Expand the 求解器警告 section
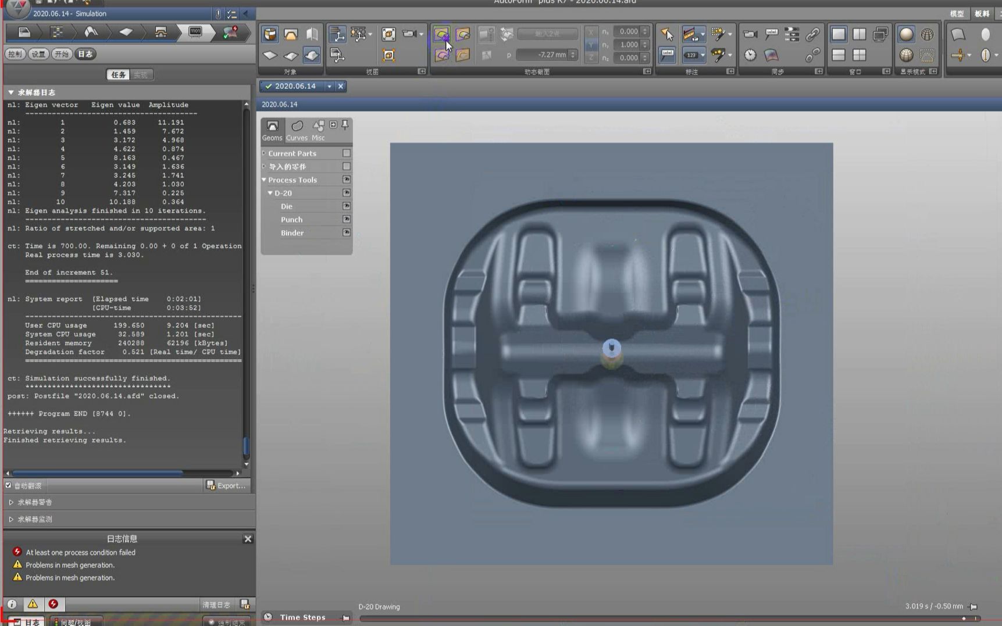1002x626 pixels. click(11, 502)
